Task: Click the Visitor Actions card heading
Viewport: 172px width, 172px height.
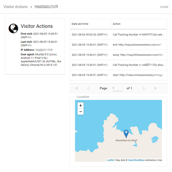Action: (x=37, y=26)
